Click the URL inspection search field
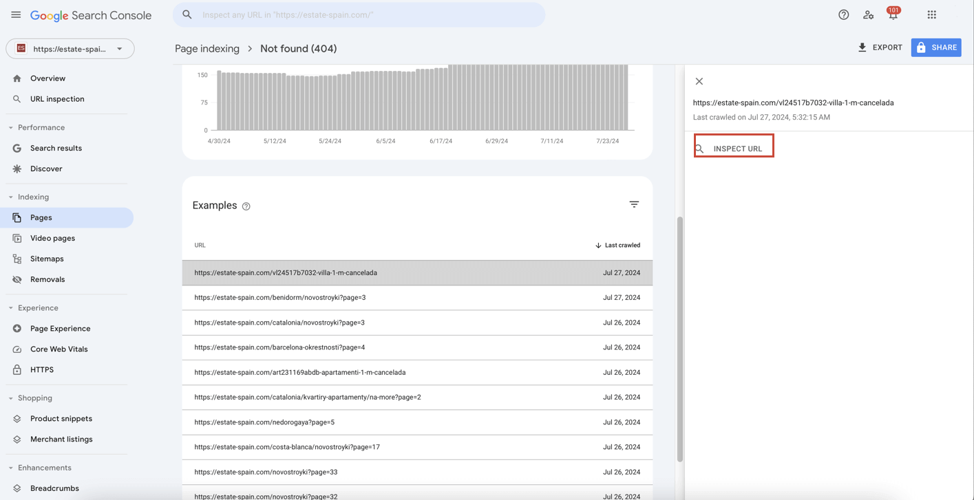 pyautogui.click(x=359, y=14)
